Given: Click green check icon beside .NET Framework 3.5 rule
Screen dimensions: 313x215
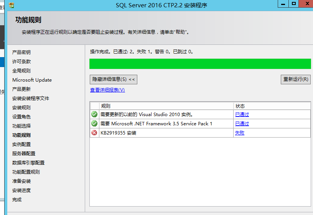Looking at the screenshot, I should point(94,123).
